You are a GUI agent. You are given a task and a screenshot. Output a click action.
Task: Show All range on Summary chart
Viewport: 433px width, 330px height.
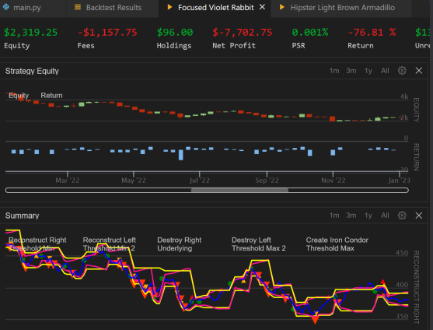coord(385,216)
